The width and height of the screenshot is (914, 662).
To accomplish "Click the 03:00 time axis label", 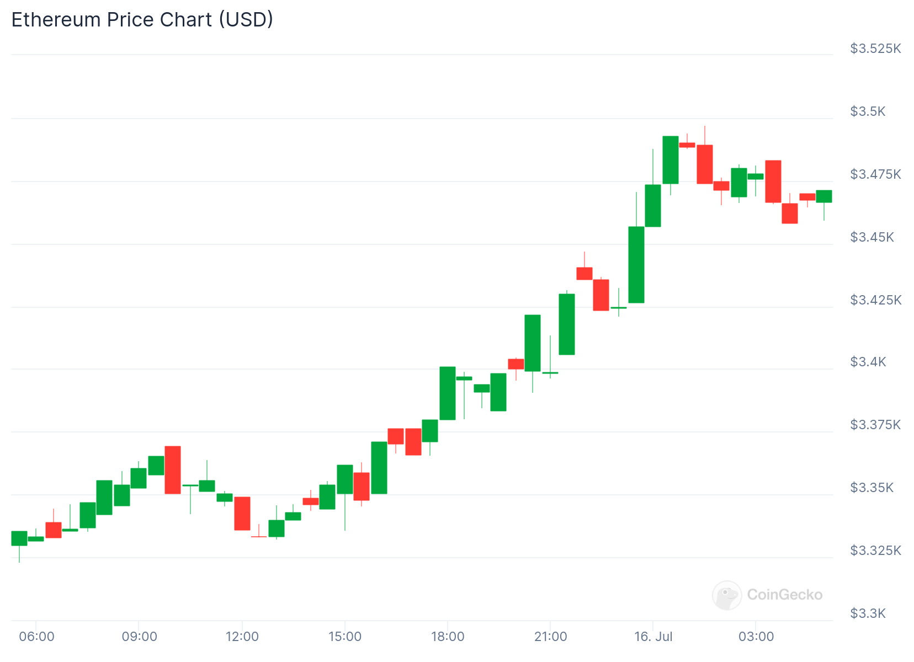I will [x=756, y=637].
